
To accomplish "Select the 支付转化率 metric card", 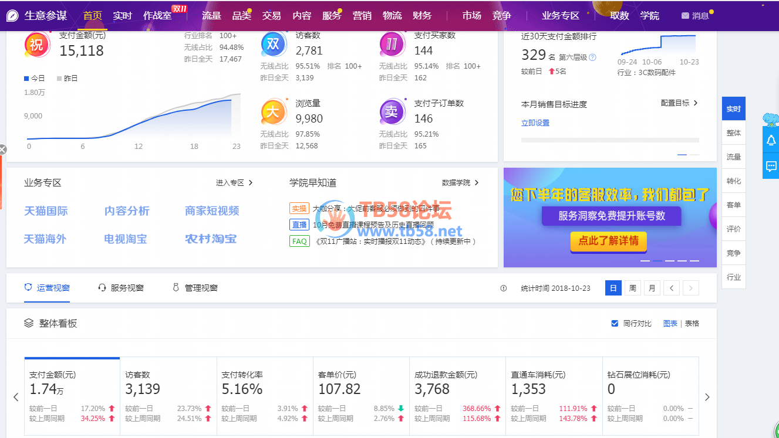I will (x=265, y=396).
